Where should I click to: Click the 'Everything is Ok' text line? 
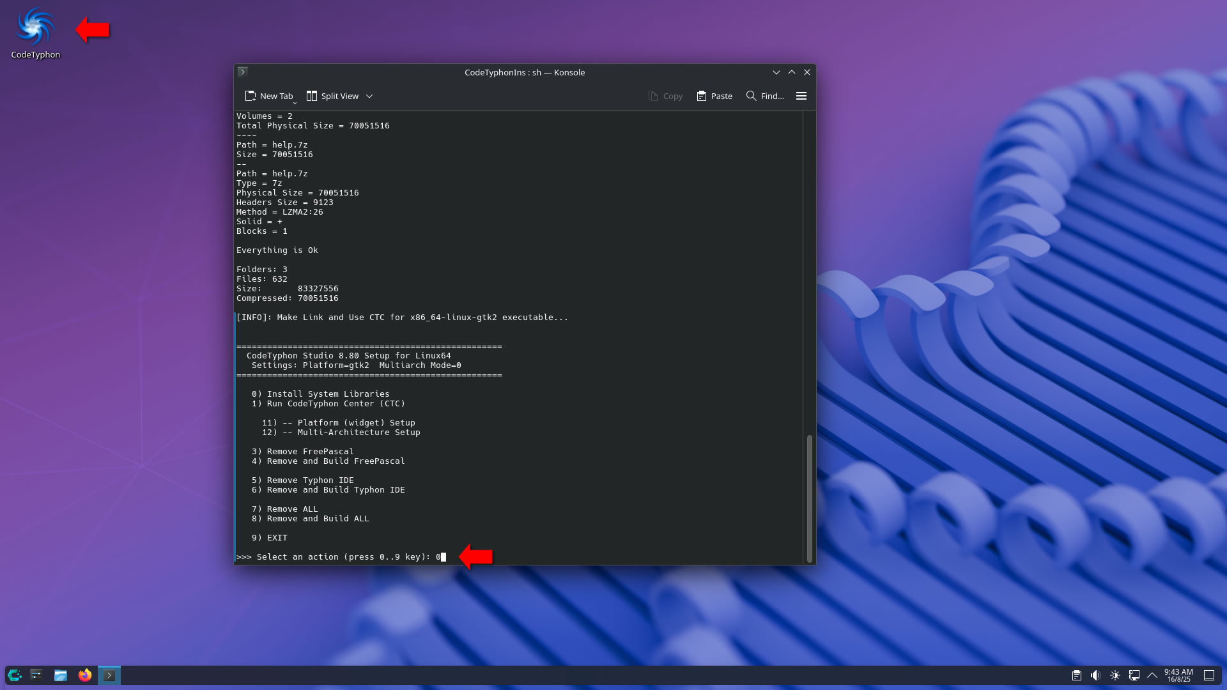click(277, 250)
